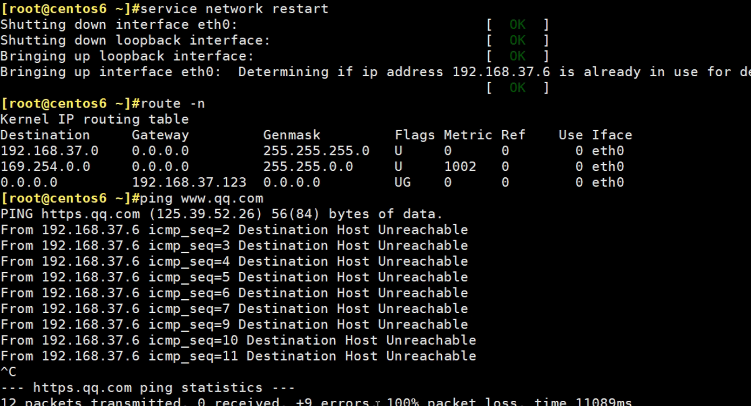Click the OK status for bringing up loopback
The width and height of the screenshot is (751, 406).
[517, 56]
